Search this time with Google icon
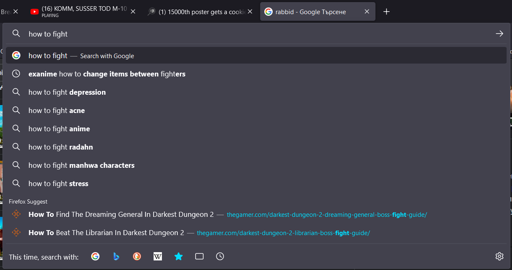The height and width of the screenshot is (270, 512). point(95,256)
